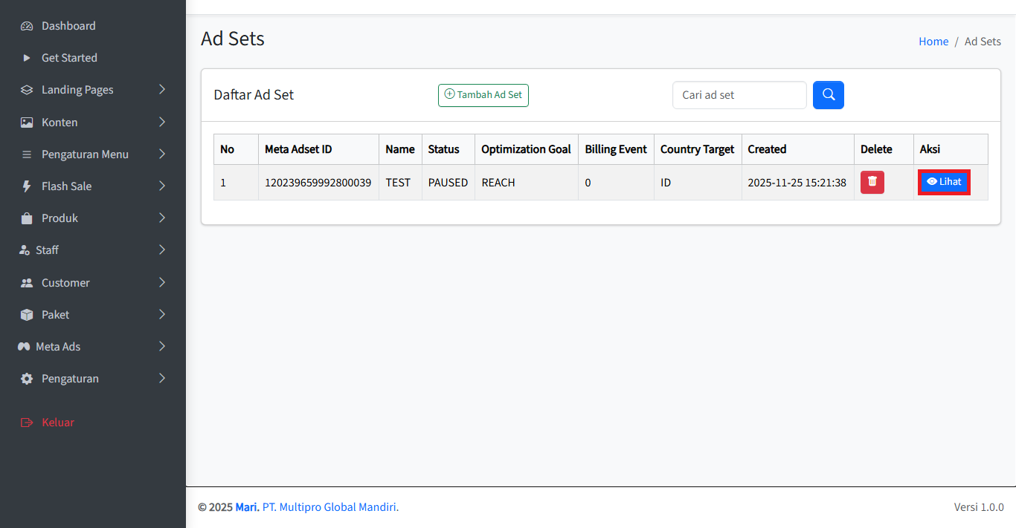1016x528 pixels.
Task: Click the Tambah Ad Set button
Action: pos(483,95)
